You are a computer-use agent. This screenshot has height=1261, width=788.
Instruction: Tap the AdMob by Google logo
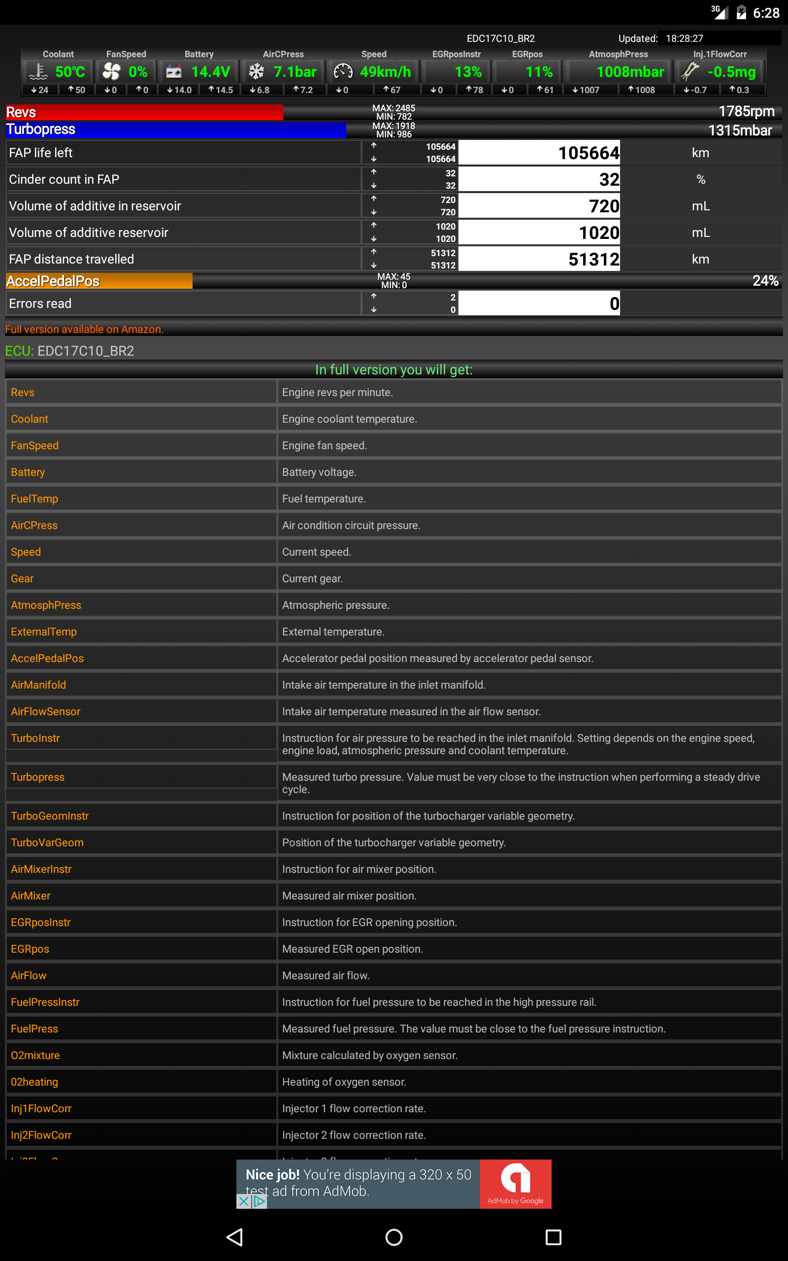click(516, 1184)
